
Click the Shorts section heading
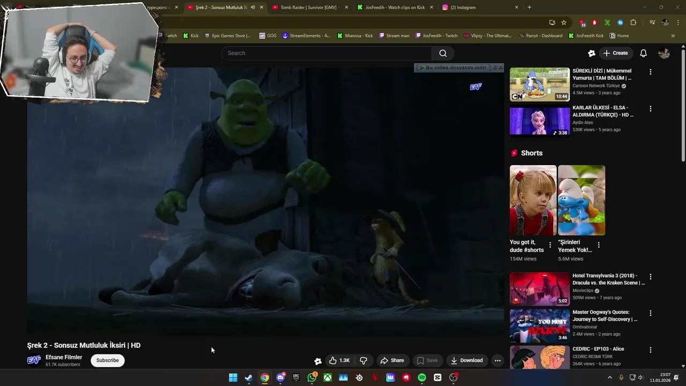point(532,153)
